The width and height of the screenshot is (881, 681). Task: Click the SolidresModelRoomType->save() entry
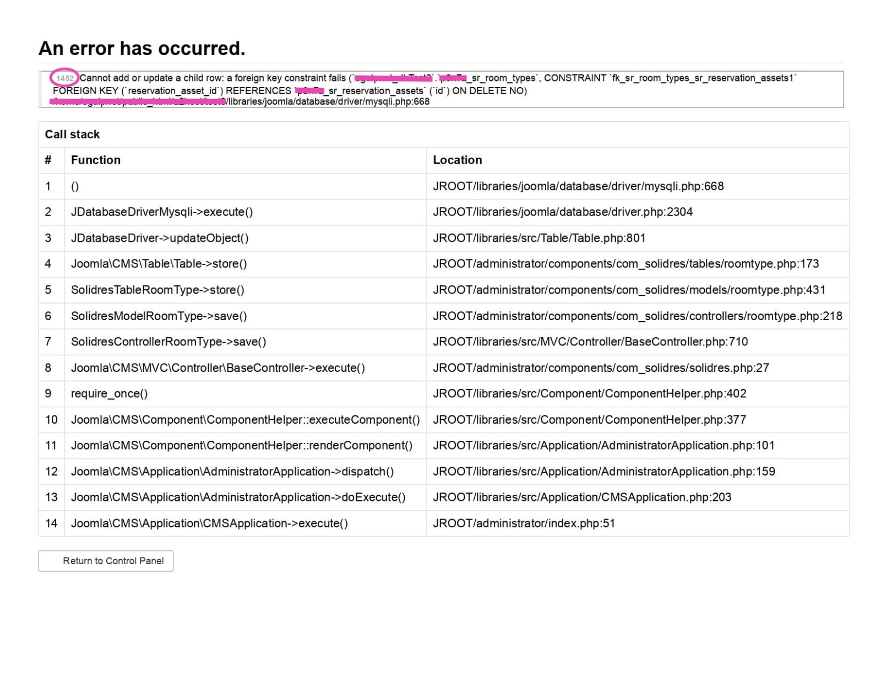(159, 316)
